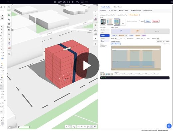Click the red open book icon in left sidebar
The height and width of the screenshot is (131, 173).
click(9, 48)
